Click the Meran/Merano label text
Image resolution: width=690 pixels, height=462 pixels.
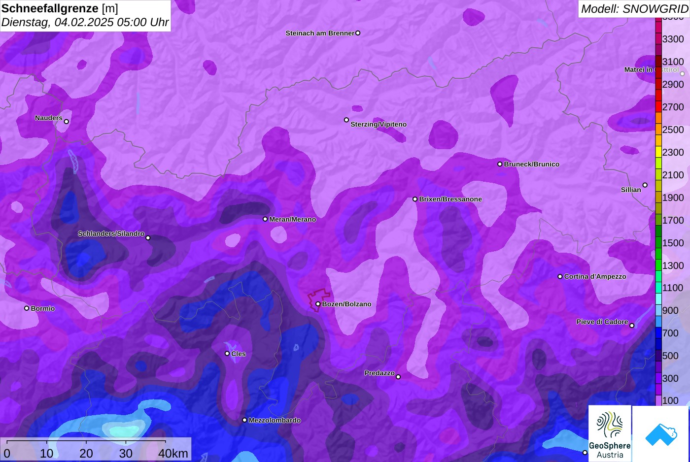click(293, 219)
